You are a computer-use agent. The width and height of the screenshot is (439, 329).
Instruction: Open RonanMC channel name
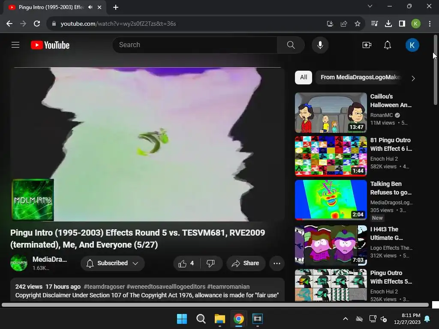click(382, 115)
